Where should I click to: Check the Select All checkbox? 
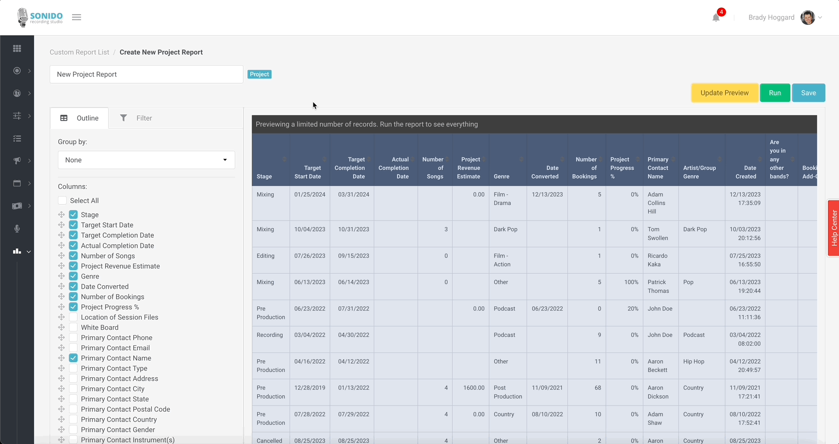(62, 201)
